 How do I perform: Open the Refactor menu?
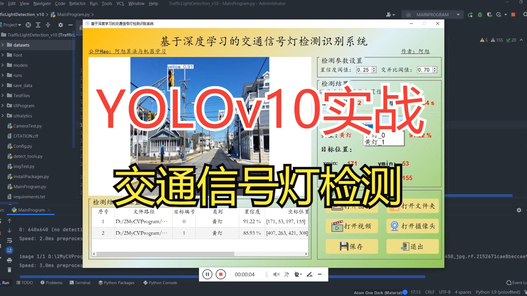pyautogui.click(x=77, y=4)
